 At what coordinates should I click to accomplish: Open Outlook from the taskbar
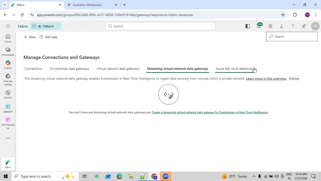click(x=108, y=176)
